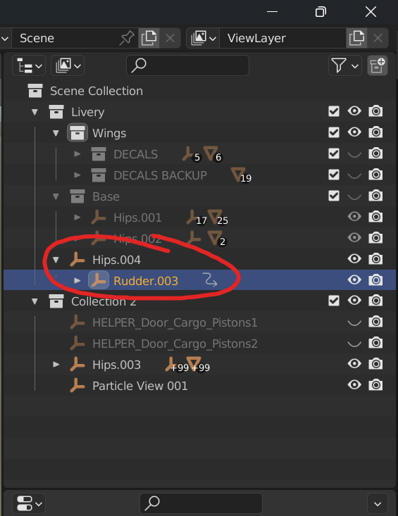Click the outliner search field

pos(187,65)
